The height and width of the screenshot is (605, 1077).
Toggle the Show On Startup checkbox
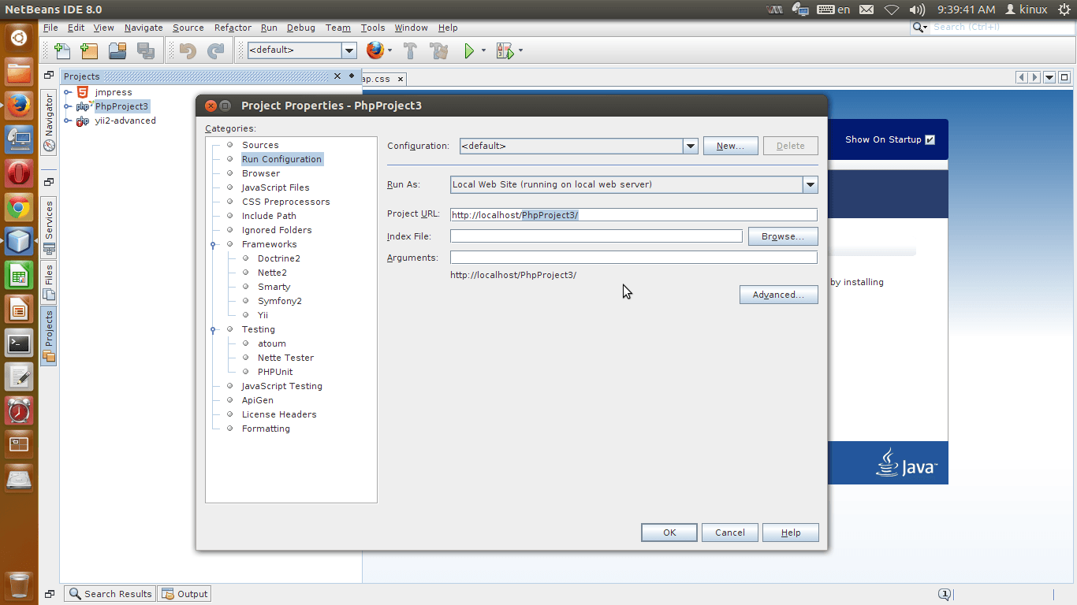point(930,139)
